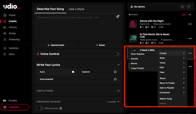
Task: Choose the Instrumental lyrics option
Action: tap(115, 79)
